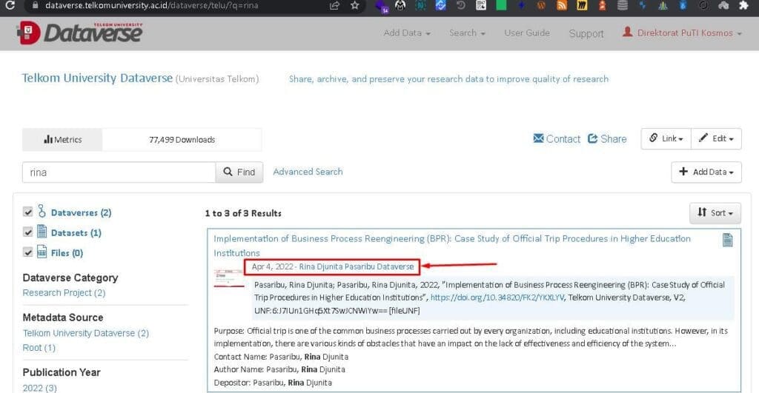This screenshot has width=759, height=393.
Task: Open the Add Data menu in navbar
Action: [x=407, y=33]
